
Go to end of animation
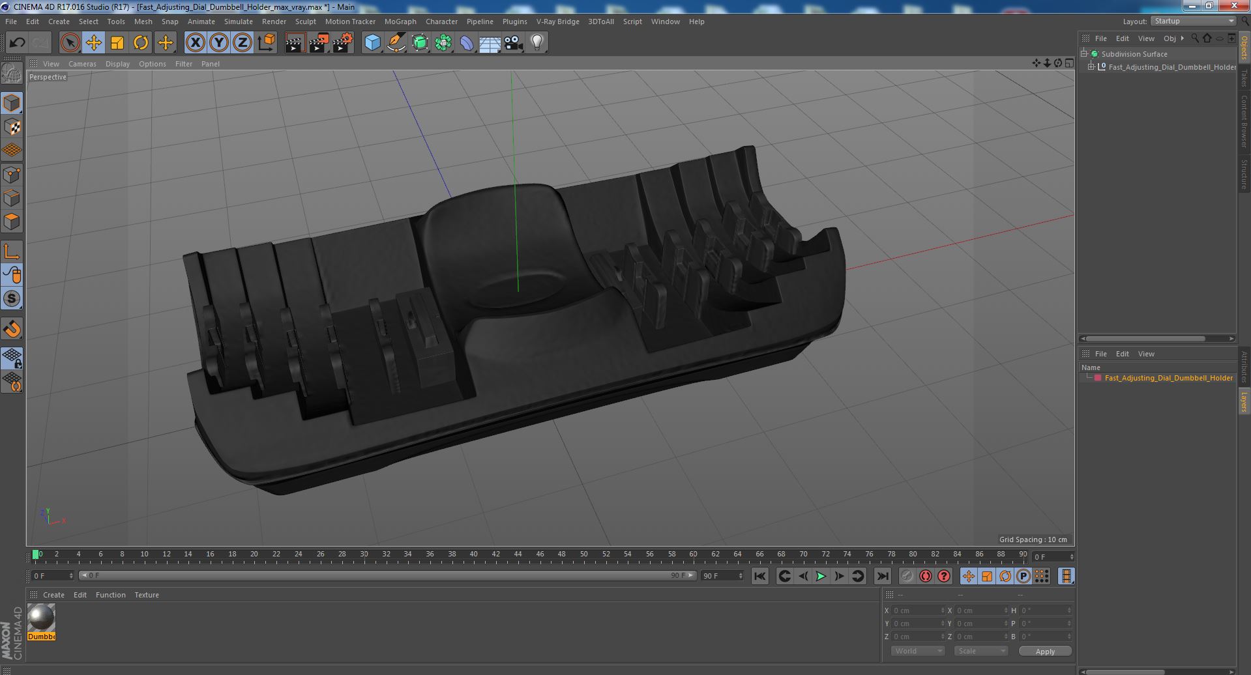pos(882,576)
